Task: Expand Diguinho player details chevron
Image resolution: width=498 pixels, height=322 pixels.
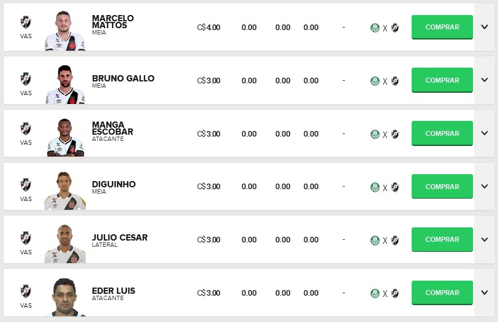Action: tap(484, 187)
